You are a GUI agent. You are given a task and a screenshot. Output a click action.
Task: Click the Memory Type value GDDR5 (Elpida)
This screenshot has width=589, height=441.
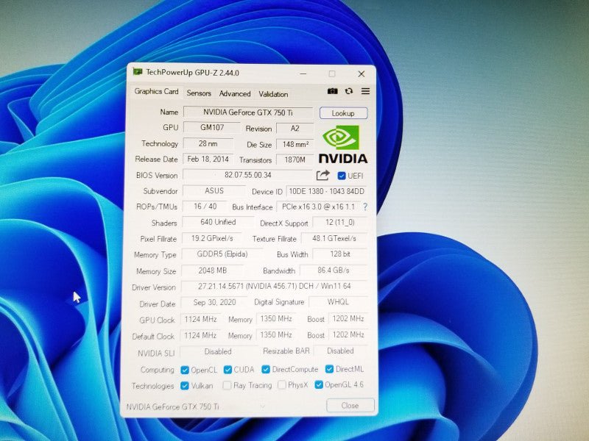click(x=222, y=254)
